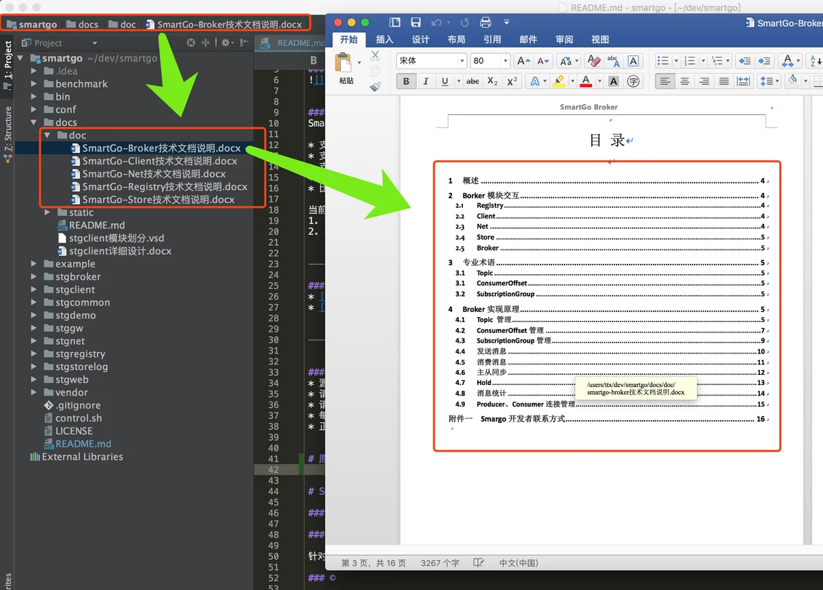
Task: Open the font name dropdown showing 宋体
Action: (x=462, y=61)
